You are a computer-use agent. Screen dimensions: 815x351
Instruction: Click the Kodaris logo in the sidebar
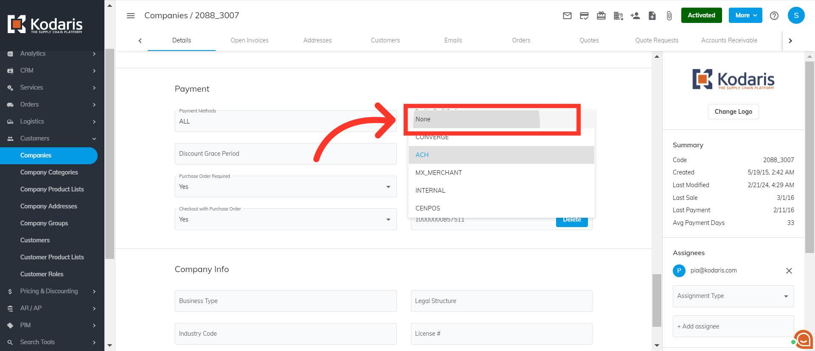click(45, 25)
